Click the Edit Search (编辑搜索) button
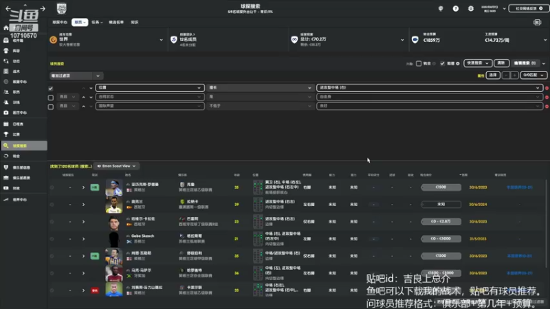This screenshot has width=550, height=309. click(x=525, y=63)
